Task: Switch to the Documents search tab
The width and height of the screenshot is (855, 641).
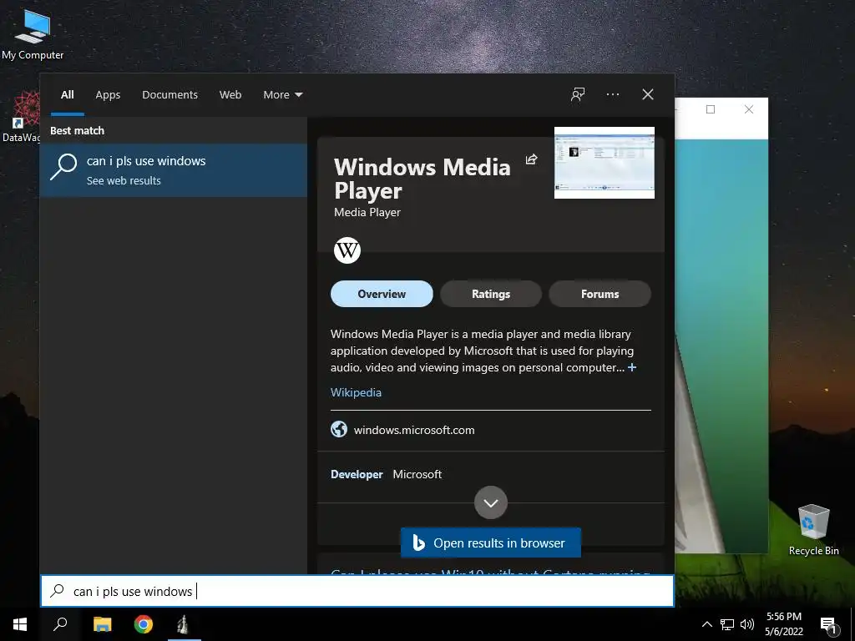Action: [169, 95]
